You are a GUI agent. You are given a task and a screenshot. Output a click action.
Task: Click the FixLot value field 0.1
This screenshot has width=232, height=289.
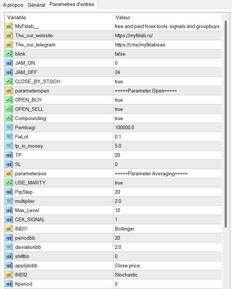167,137
